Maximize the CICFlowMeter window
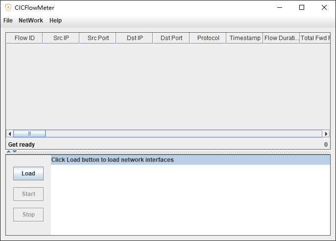Image resolution: width=336 pixels, height=241 pixels. pyautogui.click(x=302, y=7)
